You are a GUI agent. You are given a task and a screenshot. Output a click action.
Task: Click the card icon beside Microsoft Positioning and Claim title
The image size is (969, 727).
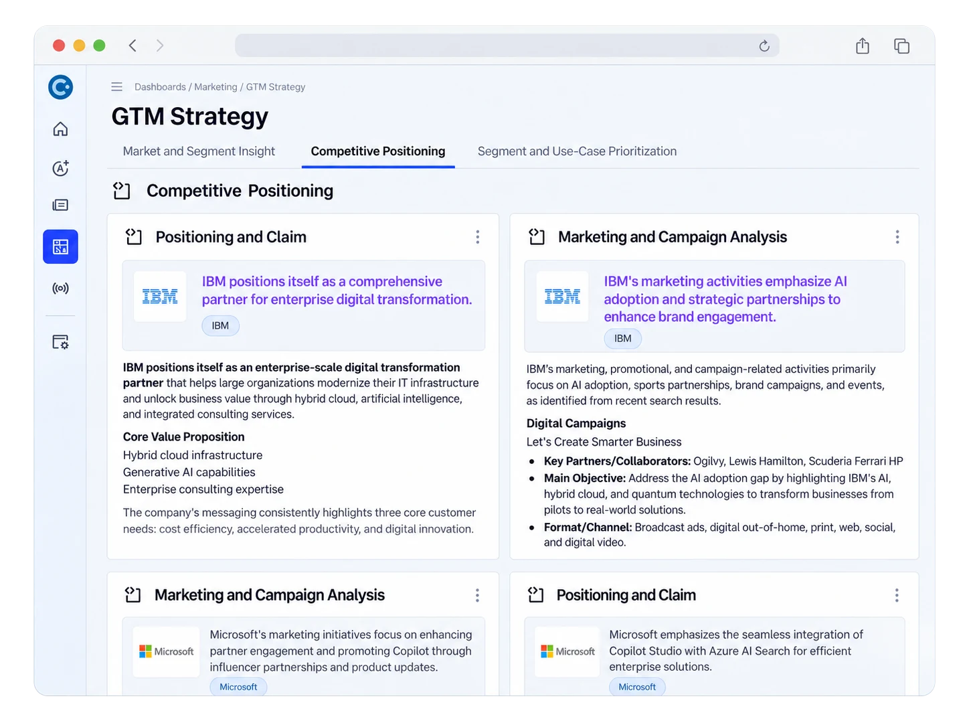pyautogui.click(x=536, y=595)
